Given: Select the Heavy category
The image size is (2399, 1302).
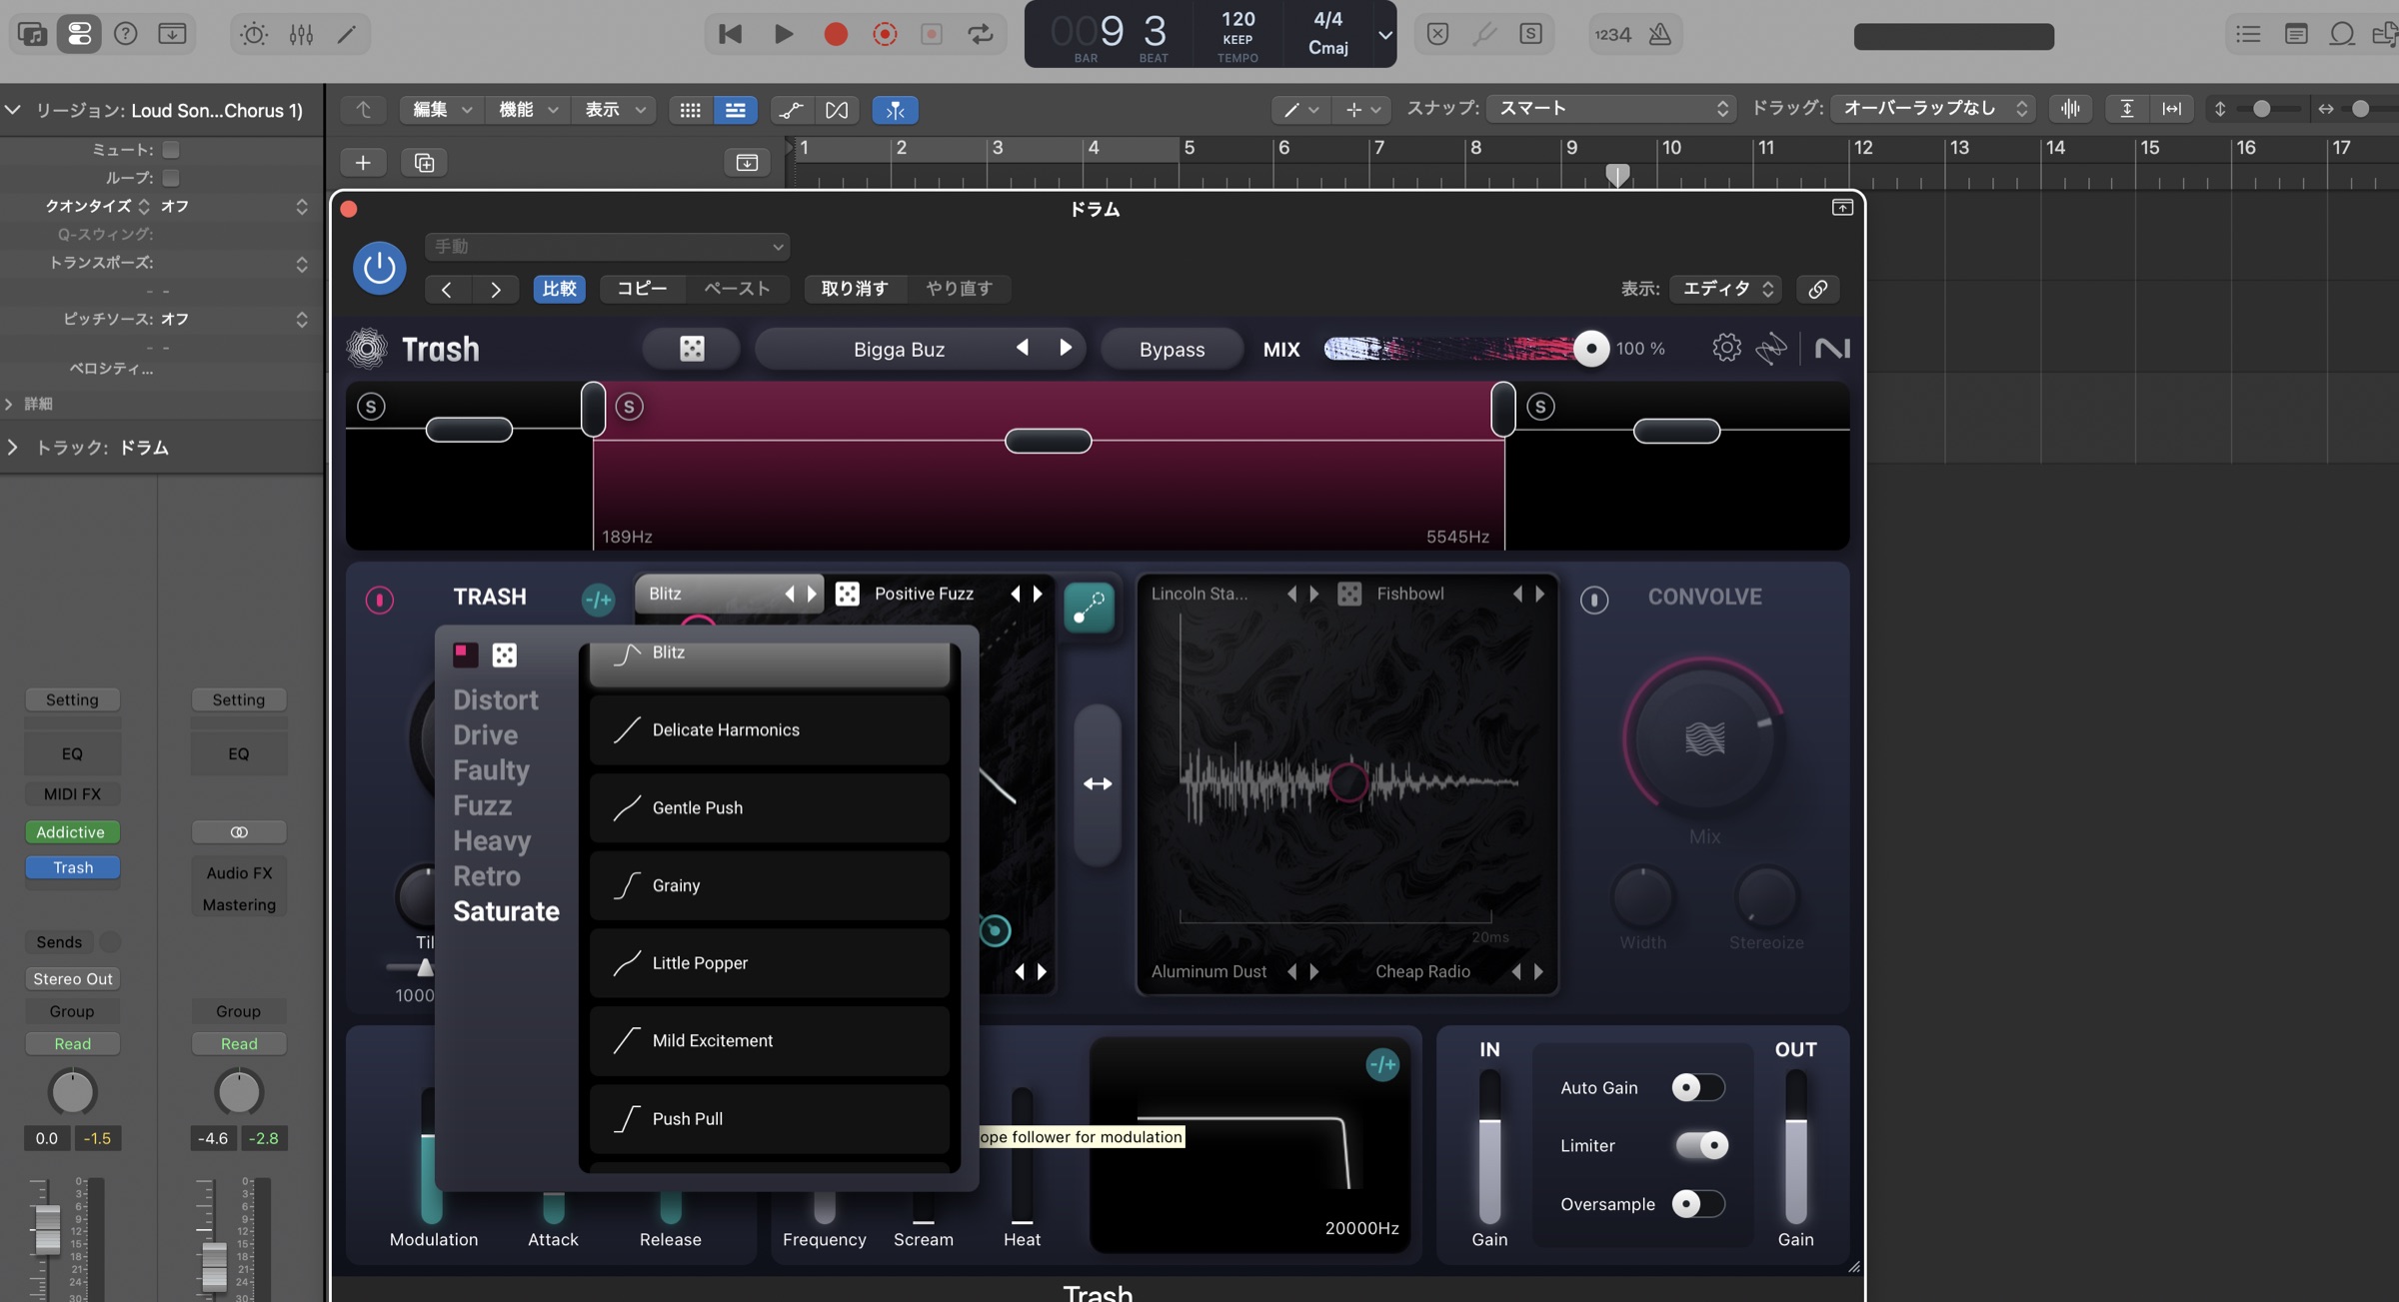Looking at the screenshot, I should pyautogui.click(x=492, y=840).
